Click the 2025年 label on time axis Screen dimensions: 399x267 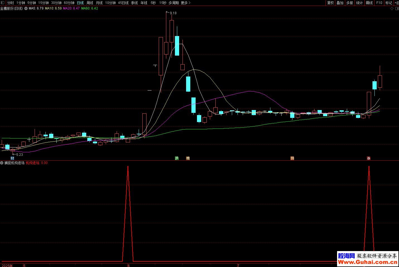7,266
